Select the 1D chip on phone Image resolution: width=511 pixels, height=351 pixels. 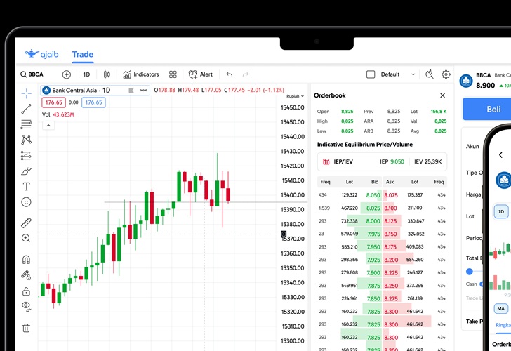pos(501,212)
